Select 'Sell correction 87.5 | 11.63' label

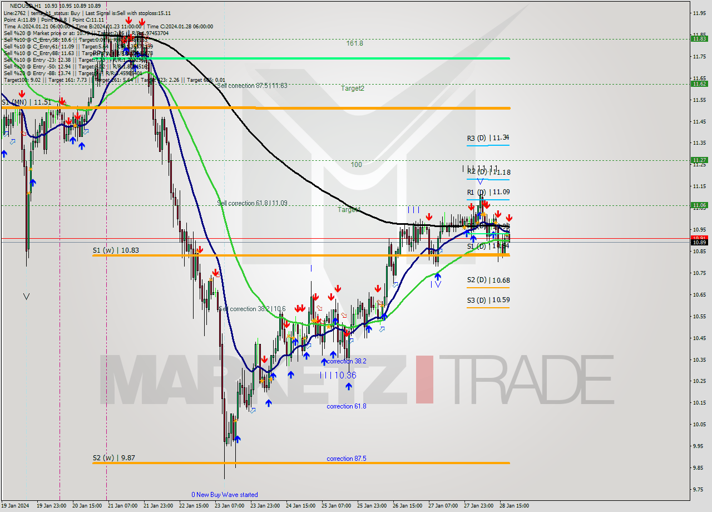point(252,86)
